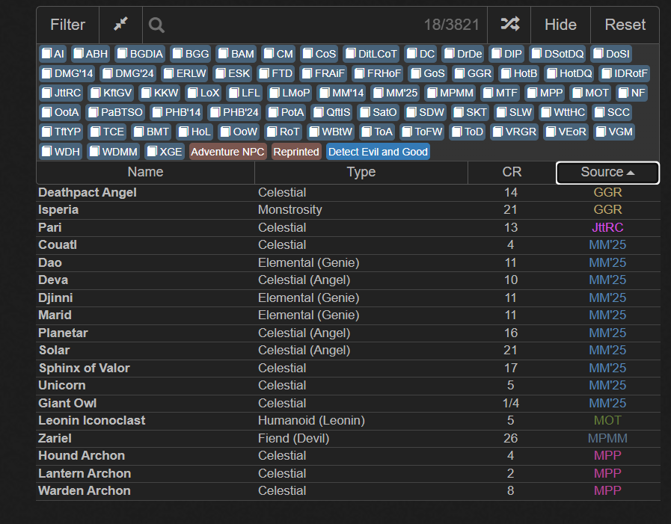Select the Leonin Iconoclast row
This screenshot has width=671, height=524.
click(348, 421)
